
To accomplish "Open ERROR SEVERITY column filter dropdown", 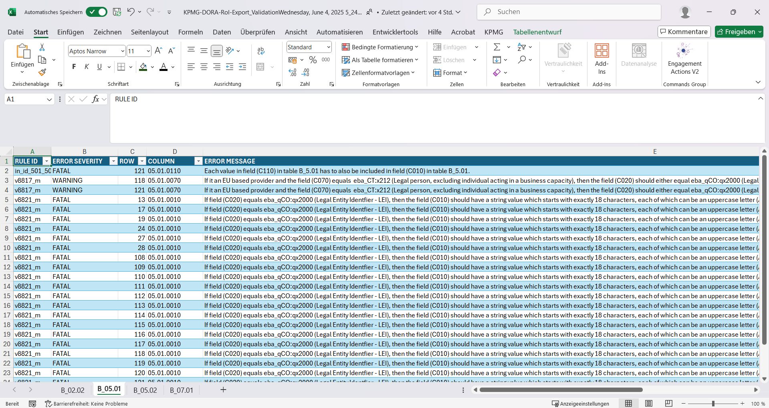I will (113, 161).
